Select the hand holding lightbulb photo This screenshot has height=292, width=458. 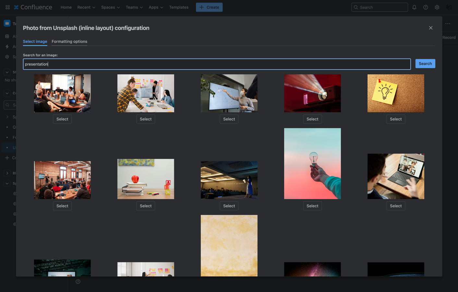click(312, 206)
